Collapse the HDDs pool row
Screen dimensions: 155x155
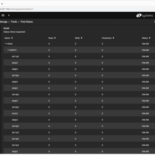click(x=6, y=44)
